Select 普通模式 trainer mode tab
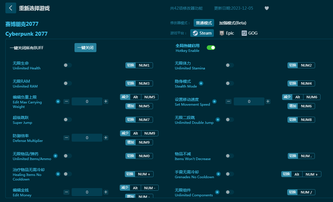The height and width of the screenshot is (202, 333). [204, 23]
